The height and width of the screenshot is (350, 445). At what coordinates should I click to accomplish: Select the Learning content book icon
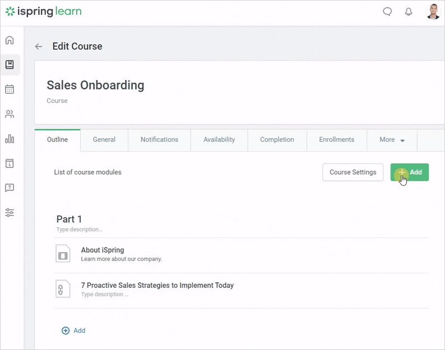[10, 65]
